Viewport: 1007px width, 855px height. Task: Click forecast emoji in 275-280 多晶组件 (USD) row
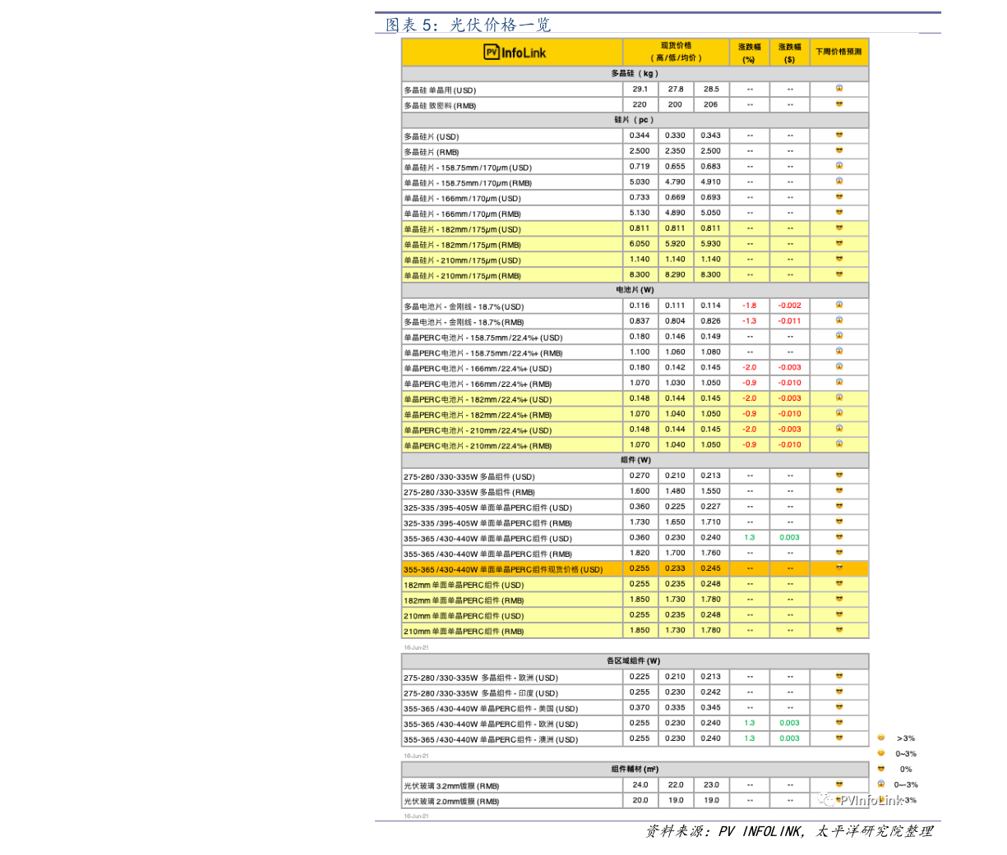click(839, 475)
